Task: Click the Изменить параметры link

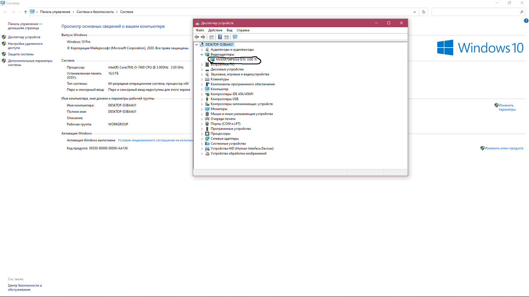Action: click(x=507, y=107)
